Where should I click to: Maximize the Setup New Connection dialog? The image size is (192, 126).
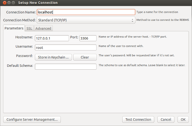click(x=13, y=3)
